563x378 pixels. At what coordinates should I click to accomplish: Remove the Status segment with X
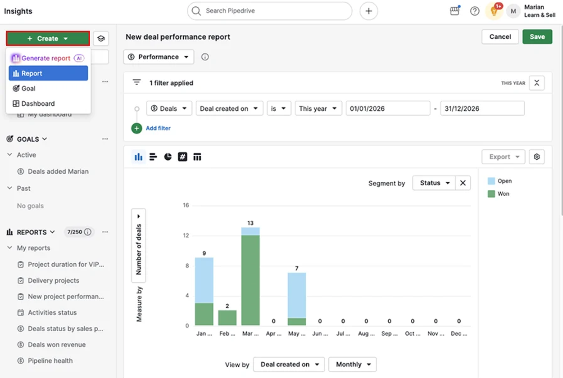(x=463, y=183)
